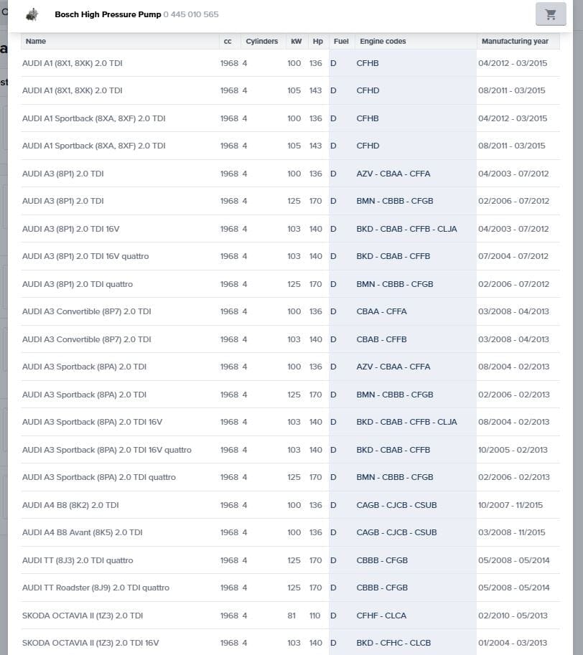This screenshot has width=583, height=655.
Task: Sort by the Name column header
Action: tap(36, 42)
